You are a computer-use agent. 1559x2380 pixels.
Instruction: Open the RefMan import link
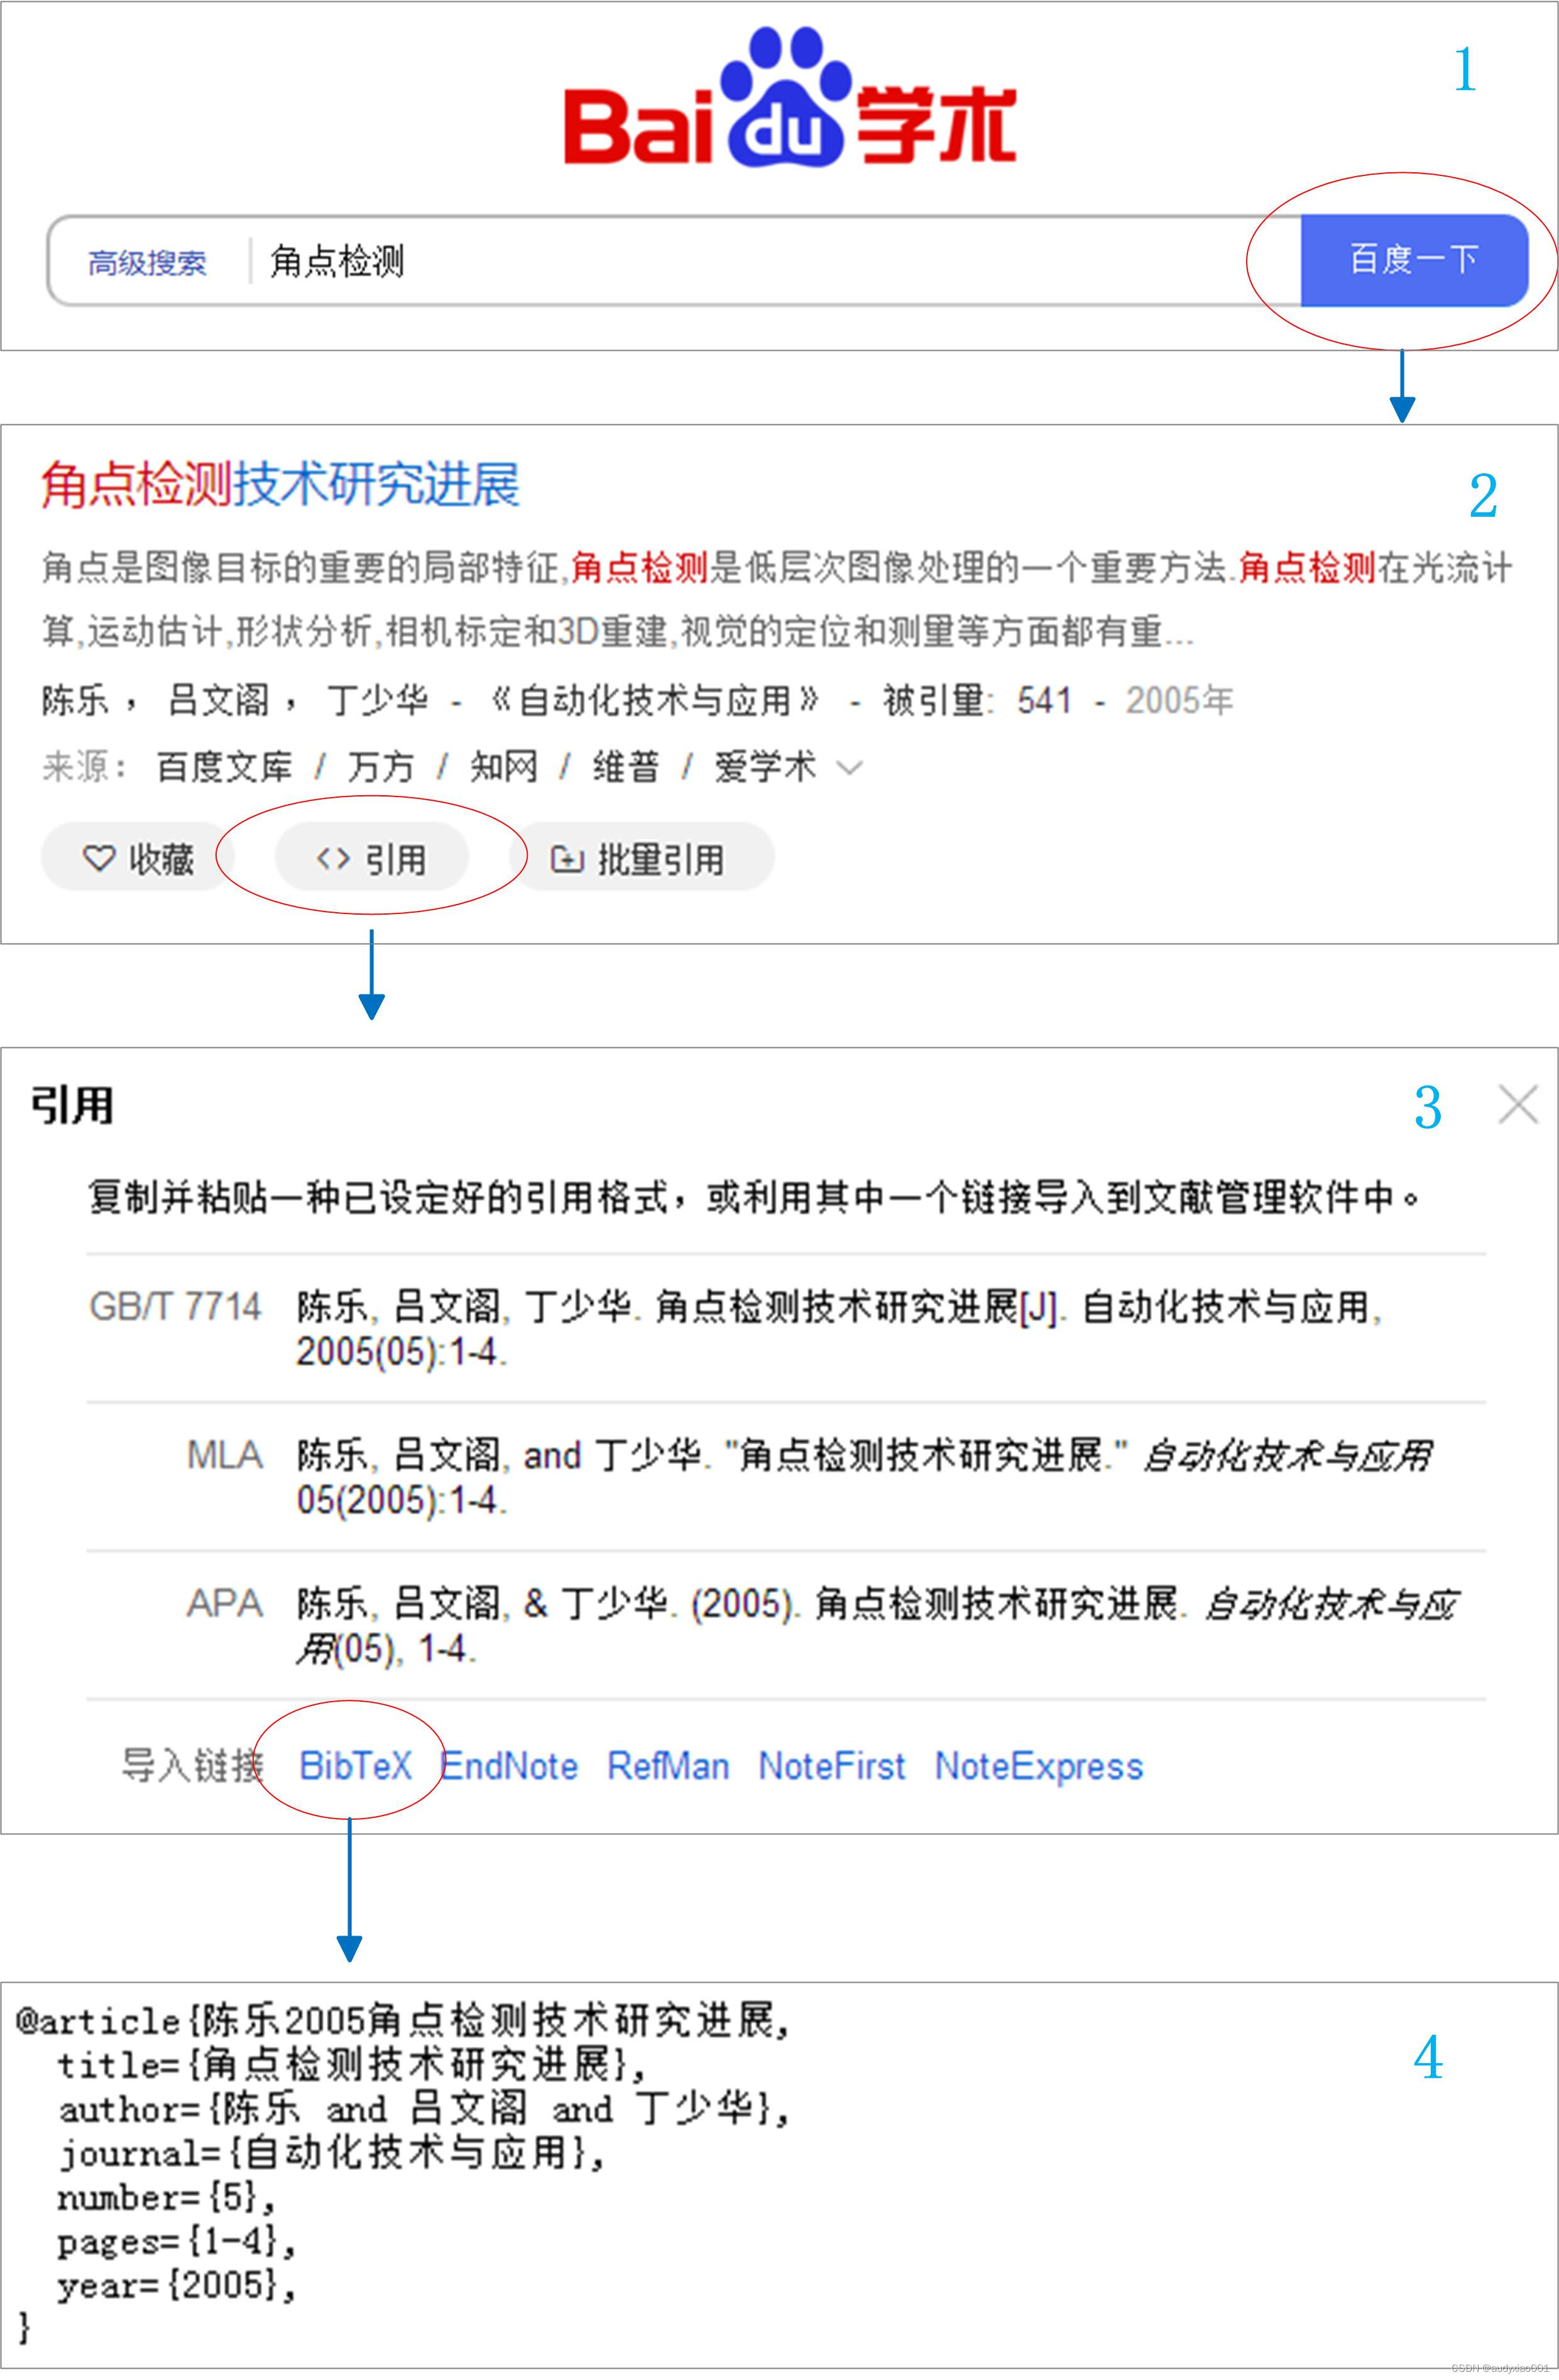667,1766
